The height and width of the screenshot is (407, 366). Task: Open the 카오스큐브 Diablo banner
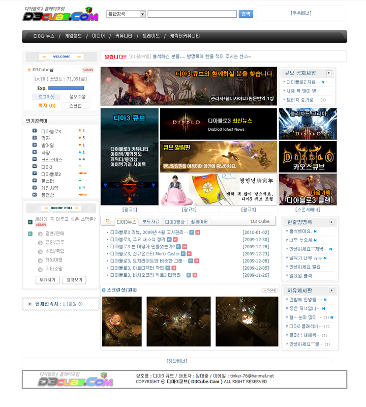(x=308, y=157)
